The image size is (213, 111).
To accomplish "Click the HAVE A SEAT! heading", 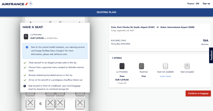I will click(x=33, y=27).
